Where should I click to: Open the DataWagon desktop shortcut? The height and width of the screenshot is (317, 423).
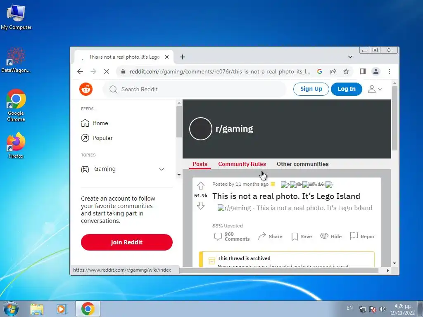tap(16, 60)
